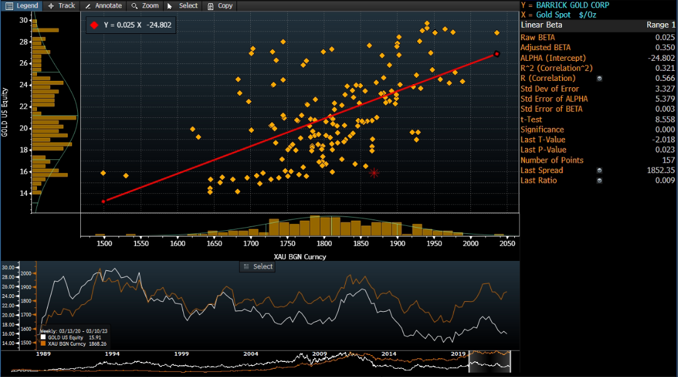Click the red diamond regression equation marker
This screenshot has height=377, width=678.
94,25
